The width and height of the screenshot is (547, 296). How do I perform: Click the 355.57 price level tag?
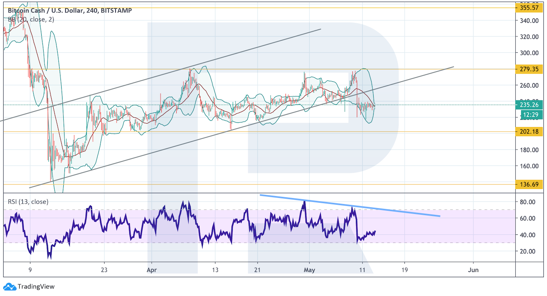[529, 8]
